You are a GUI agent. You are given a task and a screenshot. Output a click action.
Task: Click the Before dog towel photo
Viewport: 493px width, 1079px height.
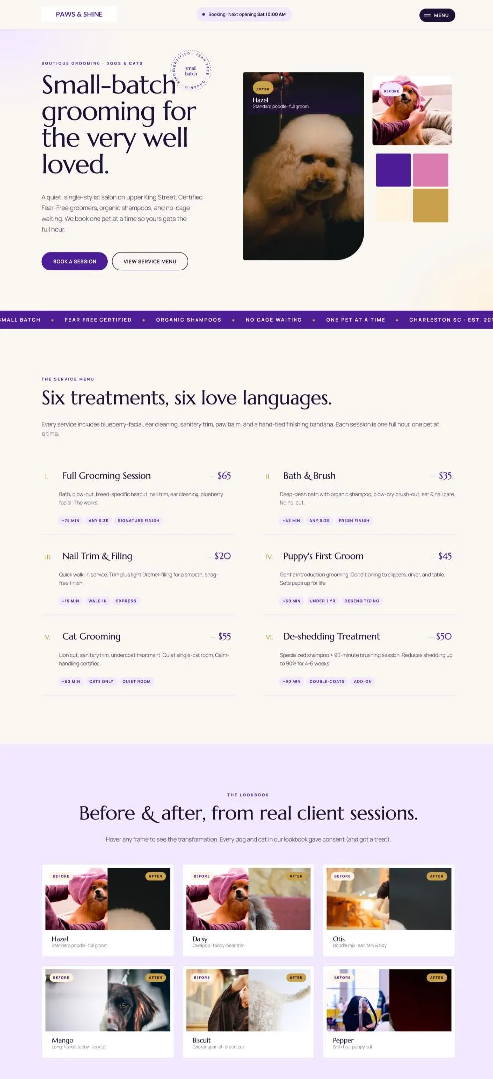[x=412, y=110]
